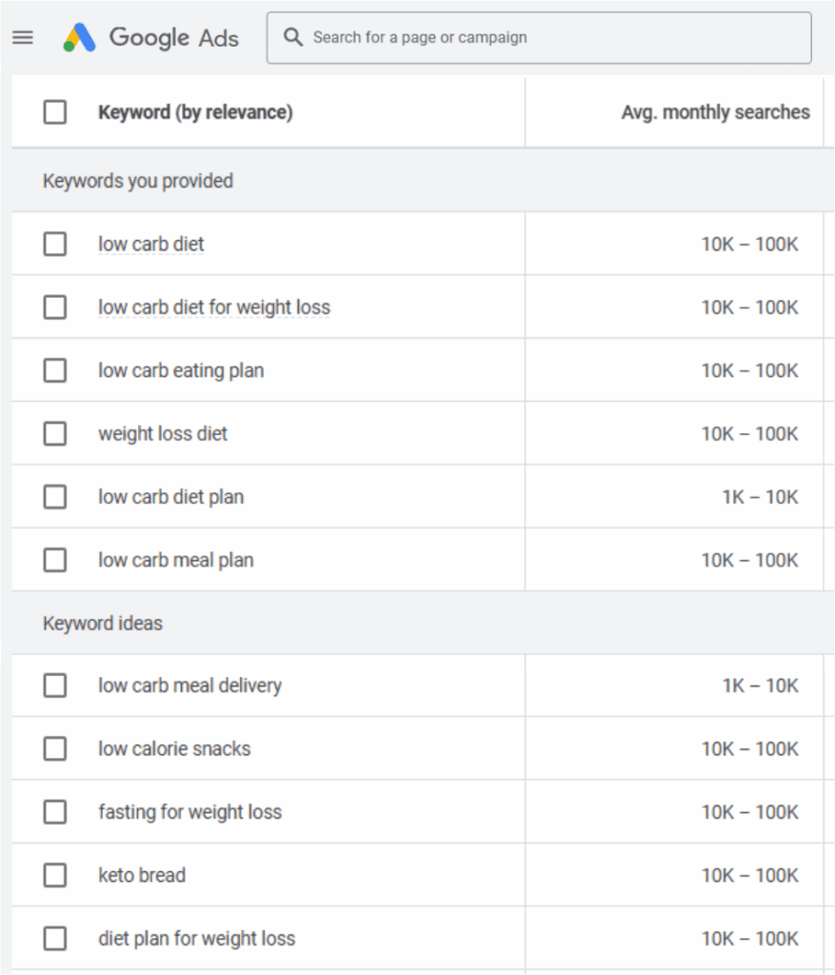
Task: Check the 'fasting for weight loss' checkbox
Action: [x=55, y=812]
